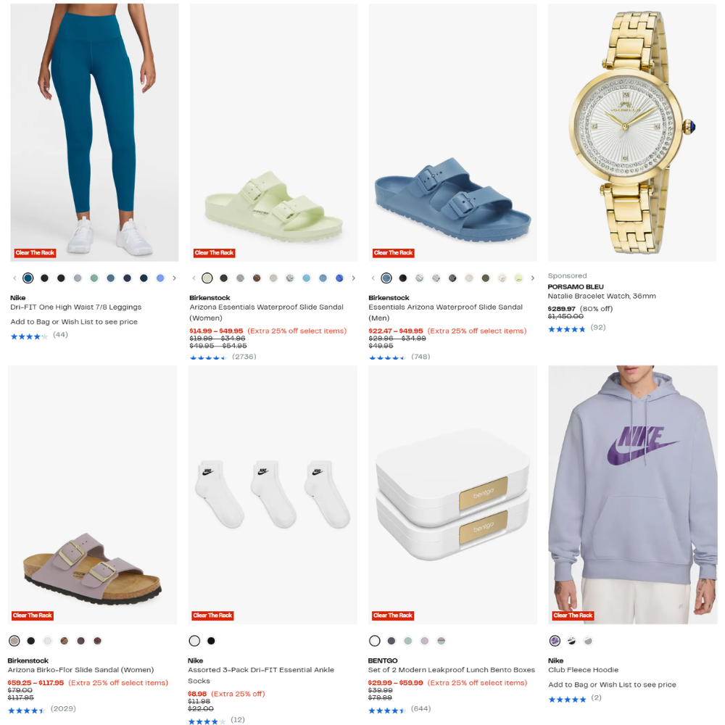The width and height of the screenshot is (725, 725).
Task: Pick brown swatch for women's Arizona sandal
Action: 257,278
